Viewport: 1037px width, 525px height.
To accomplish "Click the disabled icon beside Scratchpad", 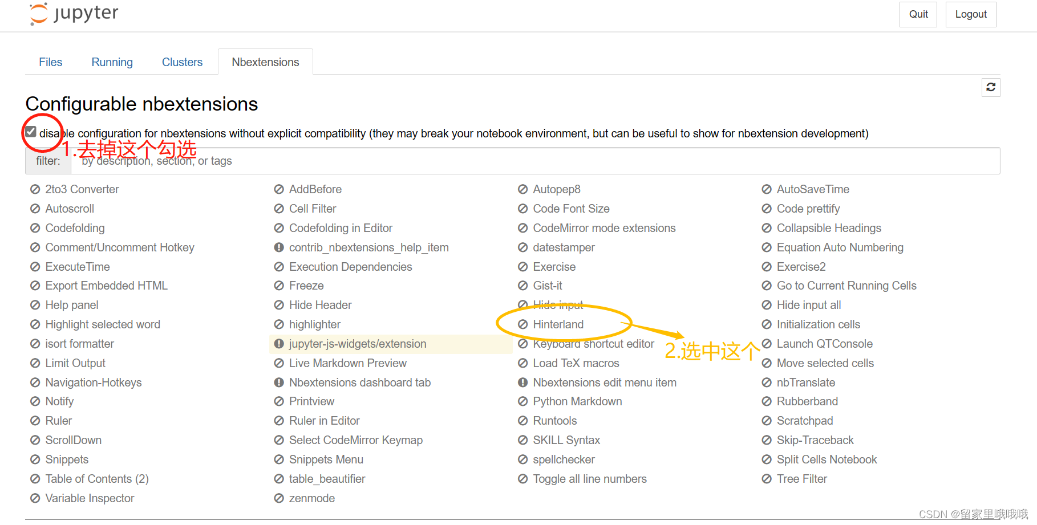I will pos(767,421).
